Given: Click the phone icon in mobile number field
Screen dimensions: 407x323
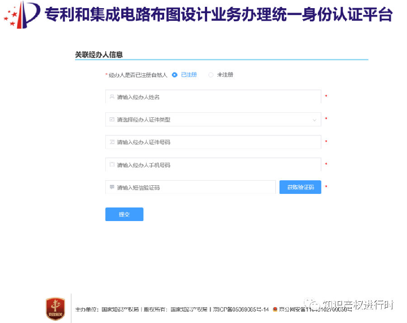Looking at the screenshot, I should pos(112,164).
